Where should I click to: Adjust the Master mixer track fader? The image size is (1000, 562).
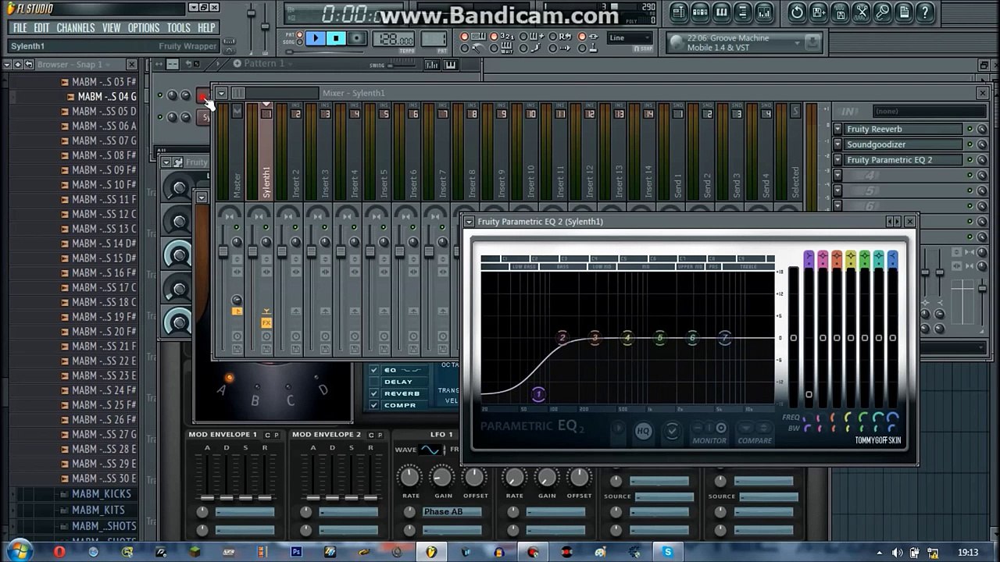point(223,251)
